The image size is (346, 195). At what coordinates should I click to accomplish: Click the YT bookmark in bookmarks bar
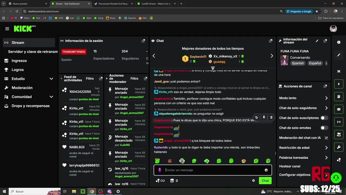click(14, 18)
